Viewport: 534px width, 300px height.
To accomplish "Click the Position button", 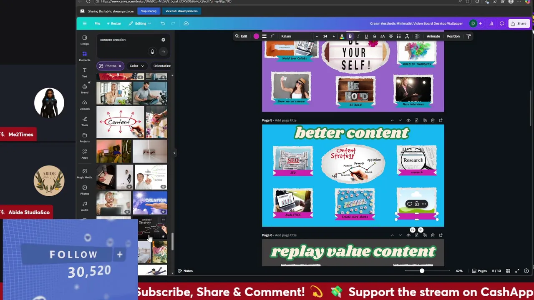I will pyautogui.click(x=453, y=36).
